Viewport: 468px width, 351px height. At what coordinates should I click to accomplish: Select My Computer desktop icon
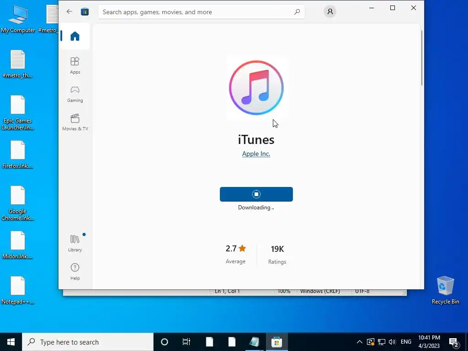tap(18, 19)
